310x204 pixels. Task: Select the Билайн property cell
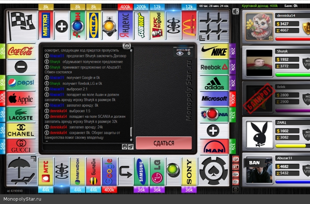pyautogui.click(x=94, y=172)
